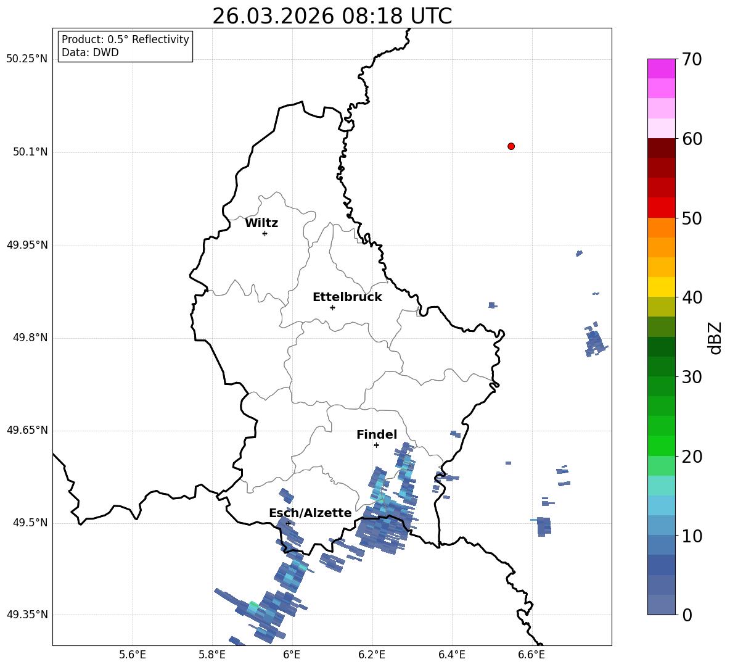
Task: Click the Findel station cross marker
Action: tap(376, 445)
